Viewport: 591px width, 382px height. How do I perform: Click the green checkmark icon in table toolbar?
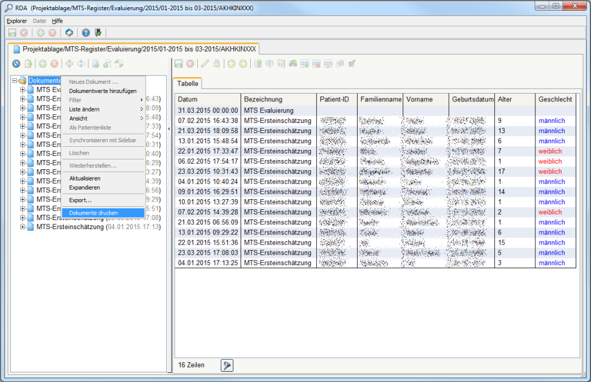pos(352,64)
